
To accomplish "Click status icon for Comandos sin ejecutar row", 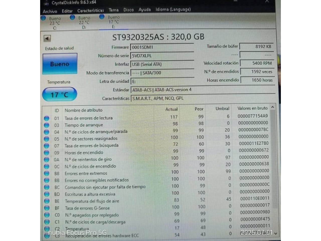I will coord(47,187).
